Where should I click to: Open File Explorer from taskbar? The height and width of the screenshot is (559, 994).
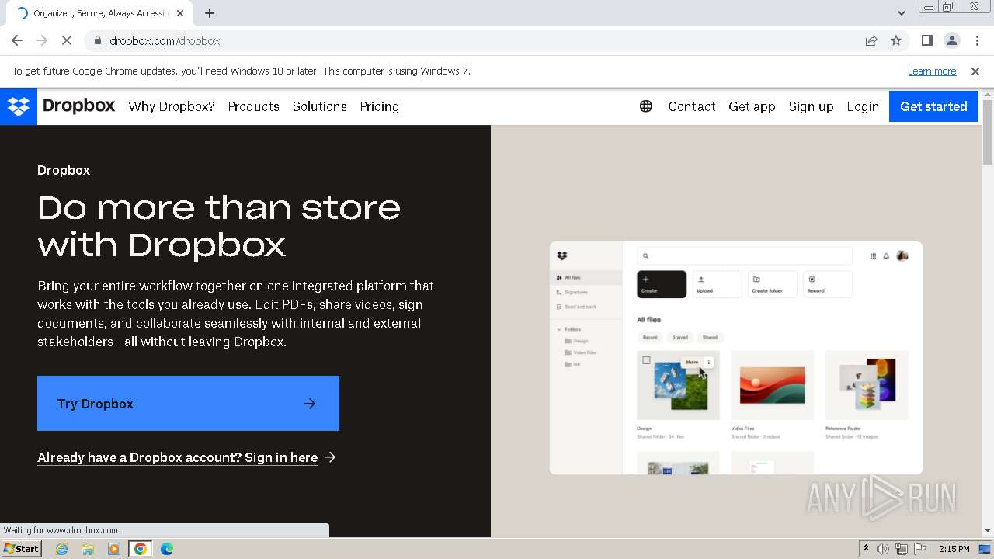(88, 549)
